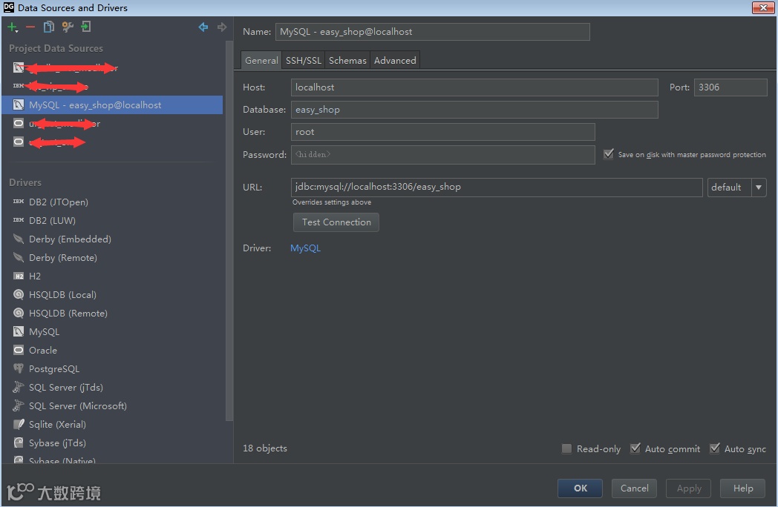Image resolution: width=778 pixels, height=507 pixels.
Task: Click the Port field showing 3306
Action: (730, 87)
